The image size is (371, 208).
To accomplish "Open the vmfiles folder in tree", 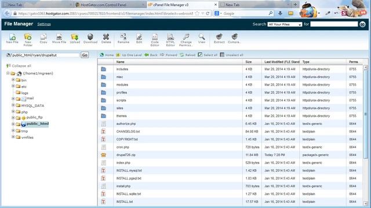I will 27,138.
